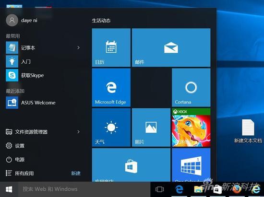Open the Store shopping bag tile
This screenshot has width=264, height=197.
pos(131,165)
